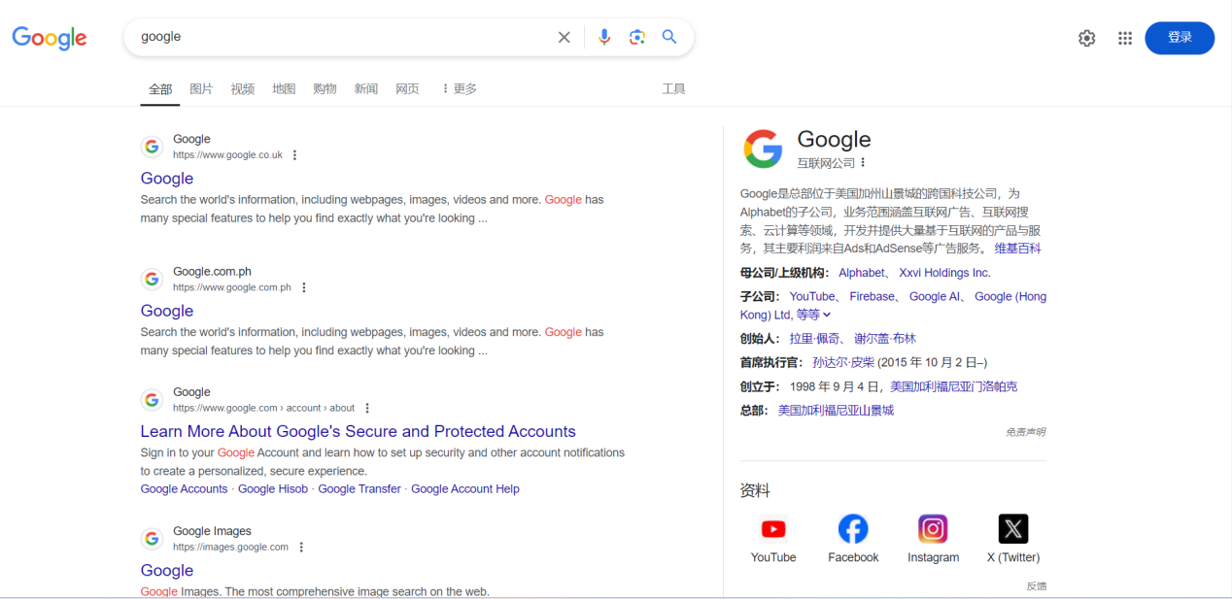Screen dimensions: 1232x599
Task: Switch to the 图片 tab
Action: pyautogui.click(x=201, y=88)
